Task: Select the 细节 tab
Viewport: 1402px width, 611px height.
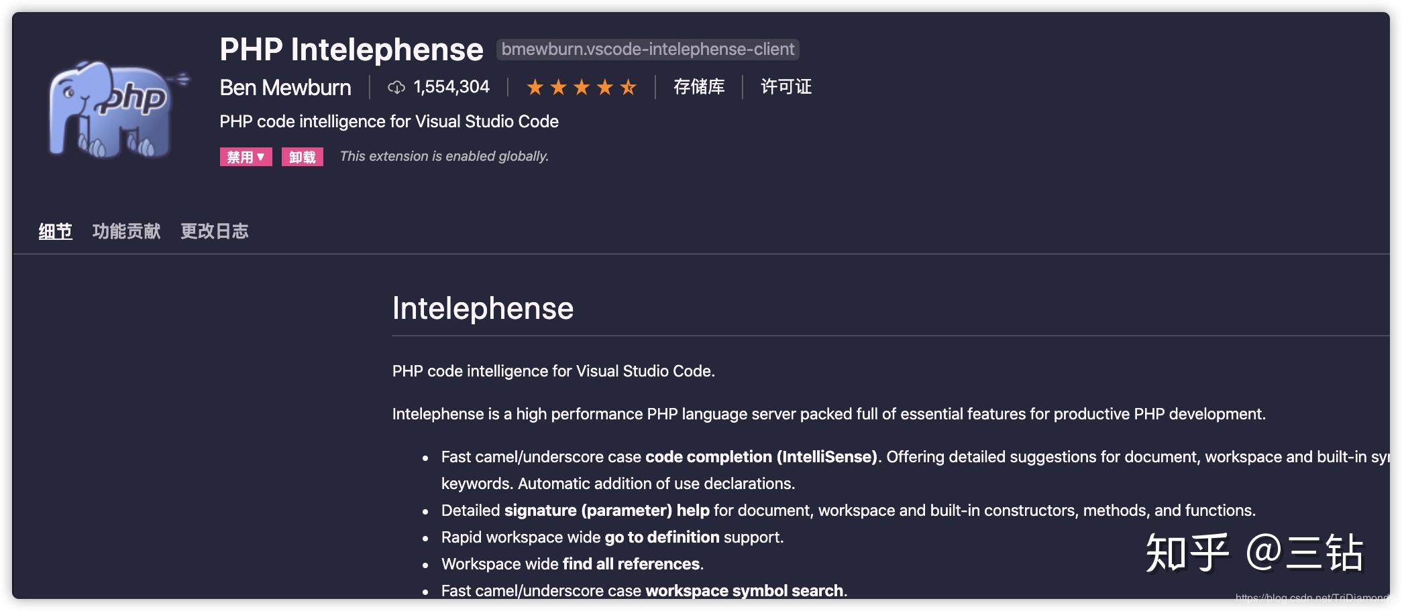Action: pyautogui.click(x=56, y=230)
